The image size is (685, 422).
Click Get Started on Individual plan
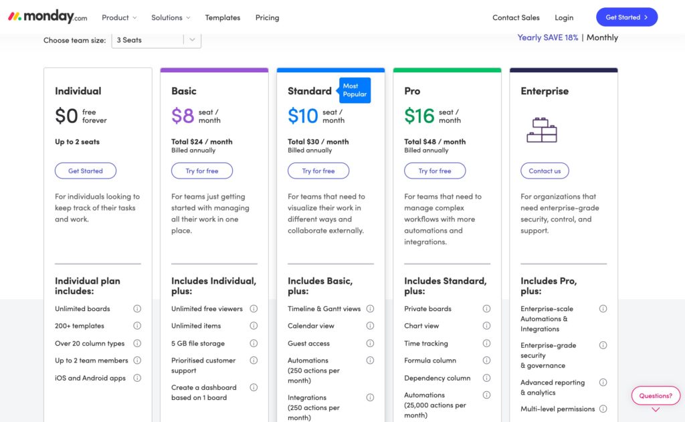tap(86, 171)
